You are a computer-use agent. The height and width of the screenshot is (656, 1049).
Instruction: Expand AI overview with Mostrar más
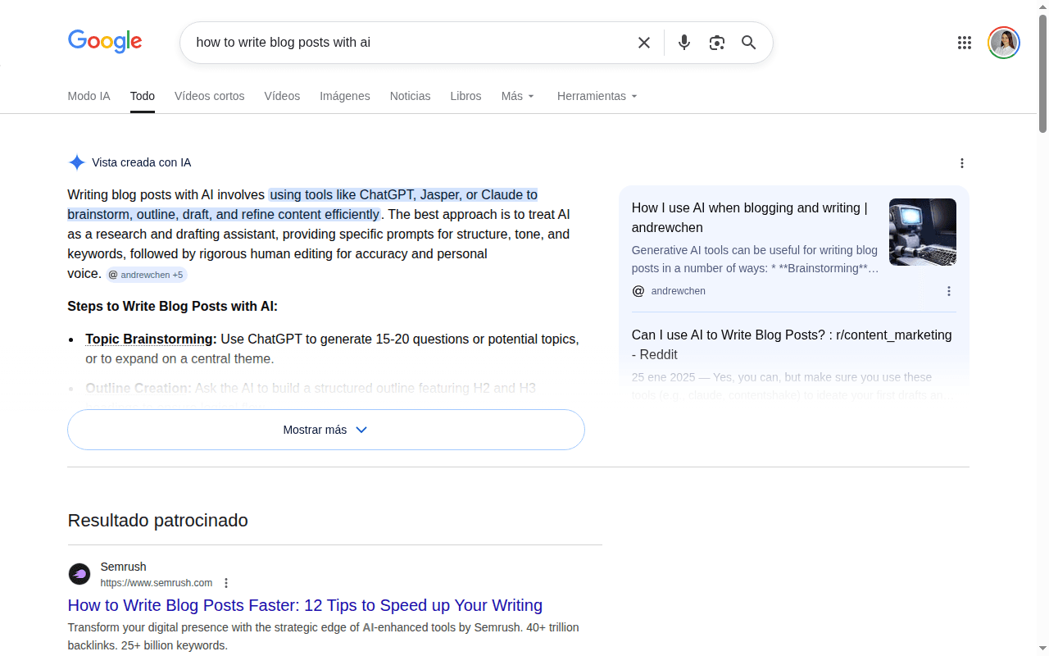click(x=326, y=430)
